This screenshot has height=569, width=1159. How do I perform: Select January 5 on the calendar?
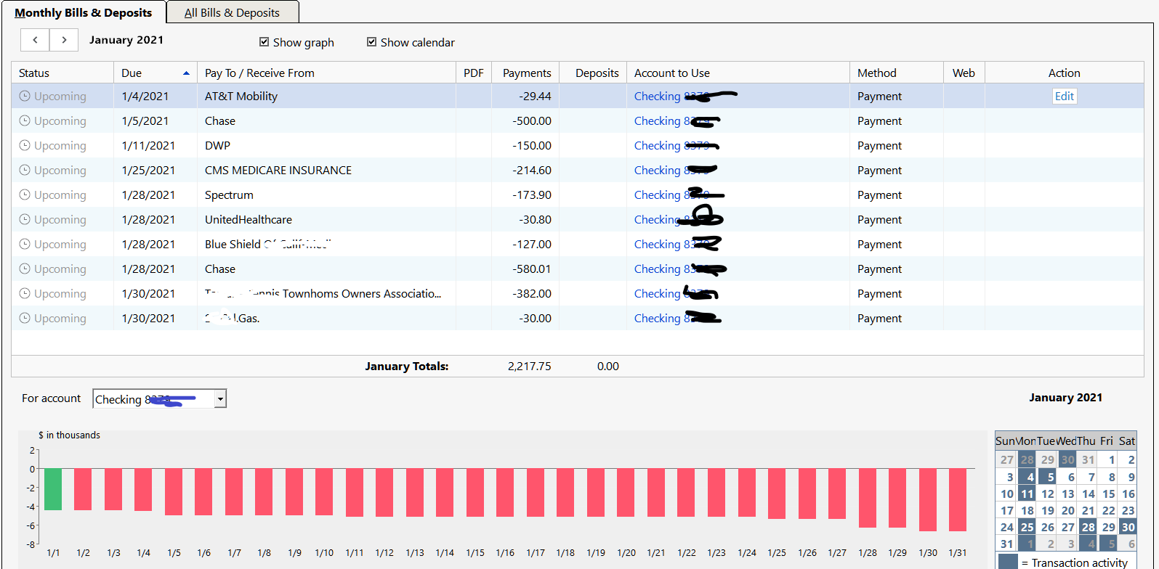click(x=1047, y=477)
